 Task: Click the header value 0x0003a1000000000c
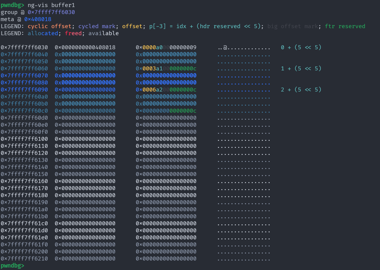166,69
